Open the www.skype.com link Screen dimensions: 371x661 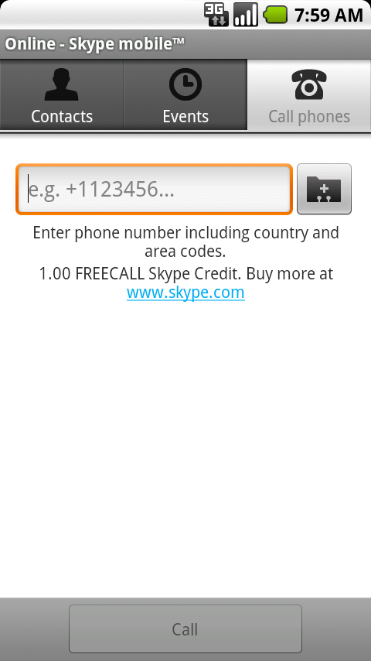click(185, 292)
